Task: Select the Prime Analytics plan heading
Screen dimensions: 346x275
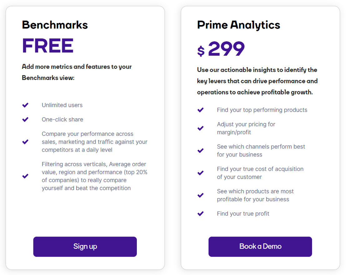Action: pos(239,25)
